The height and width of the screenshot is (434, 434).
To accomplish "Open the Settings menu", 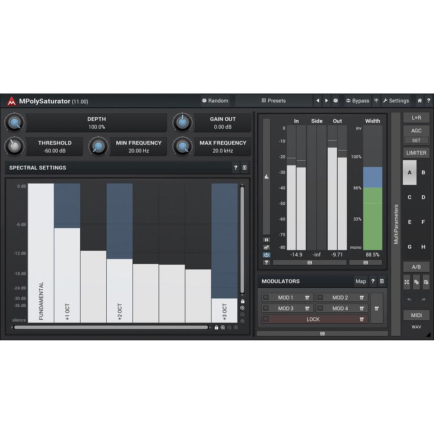I will (x=396, y=101).
